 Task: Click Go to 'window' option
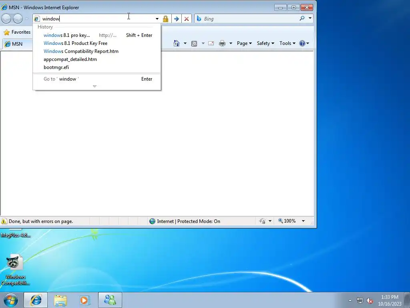click(x=97, y=79)
